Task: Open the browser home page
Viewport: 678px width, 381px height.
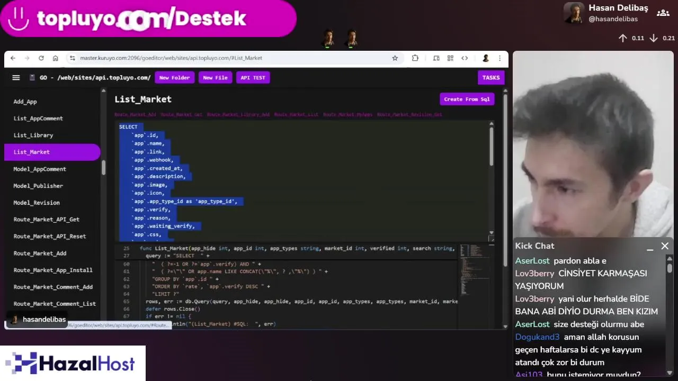Action: click(x=55, y=58)
